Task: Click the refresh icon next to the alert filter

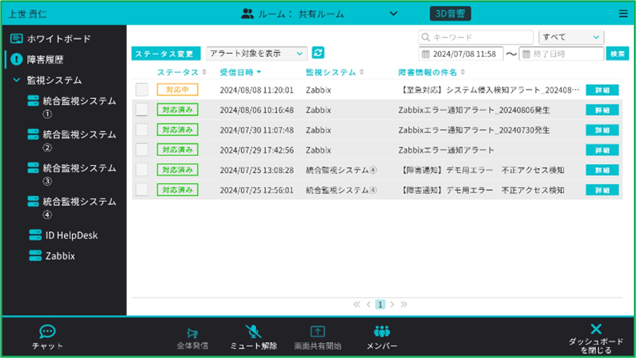Action: pos(318,53)
